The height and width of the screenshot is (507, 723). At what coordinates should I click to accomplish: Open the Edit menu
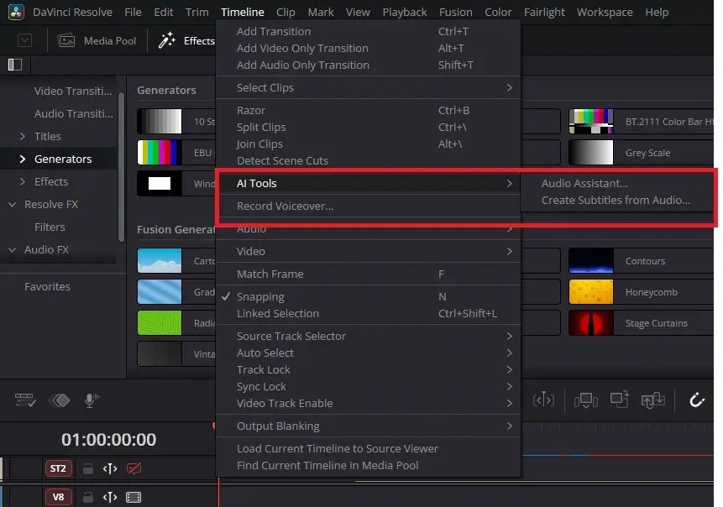click(x=163, y=12)
